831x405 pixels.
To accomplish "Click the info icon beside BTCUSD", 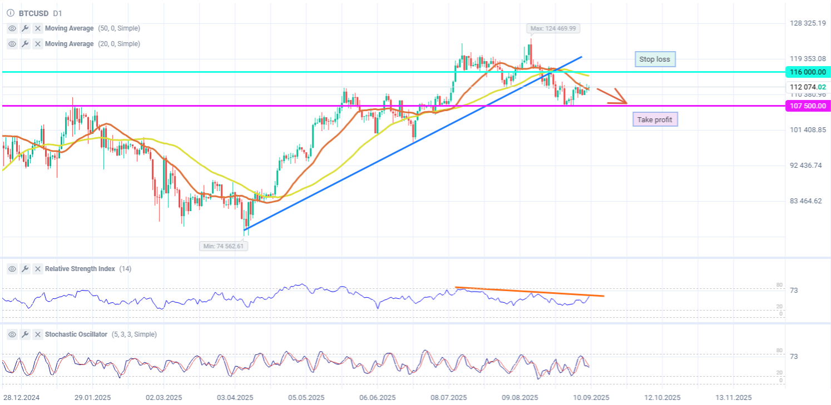I will 11,13.
